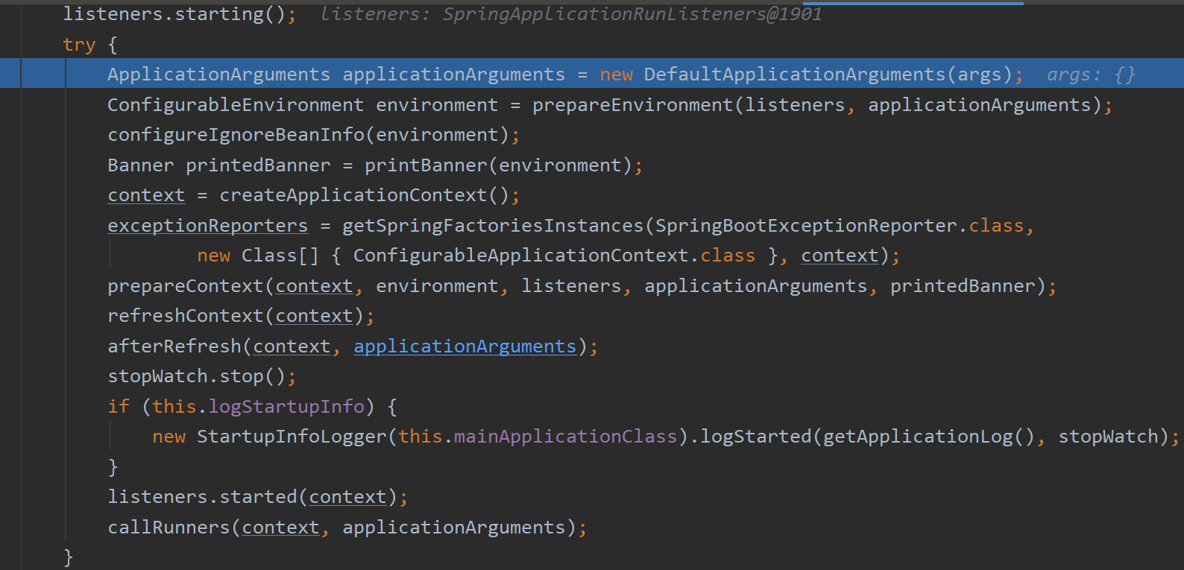Click the refreshContext method call
1184x570 pixels.
(186, 316)
